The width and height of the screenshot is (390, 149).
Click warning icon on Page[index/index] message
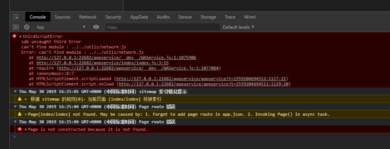(x=20, y=114)
